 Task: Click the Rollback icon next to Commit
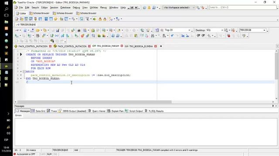click(104, 36)
